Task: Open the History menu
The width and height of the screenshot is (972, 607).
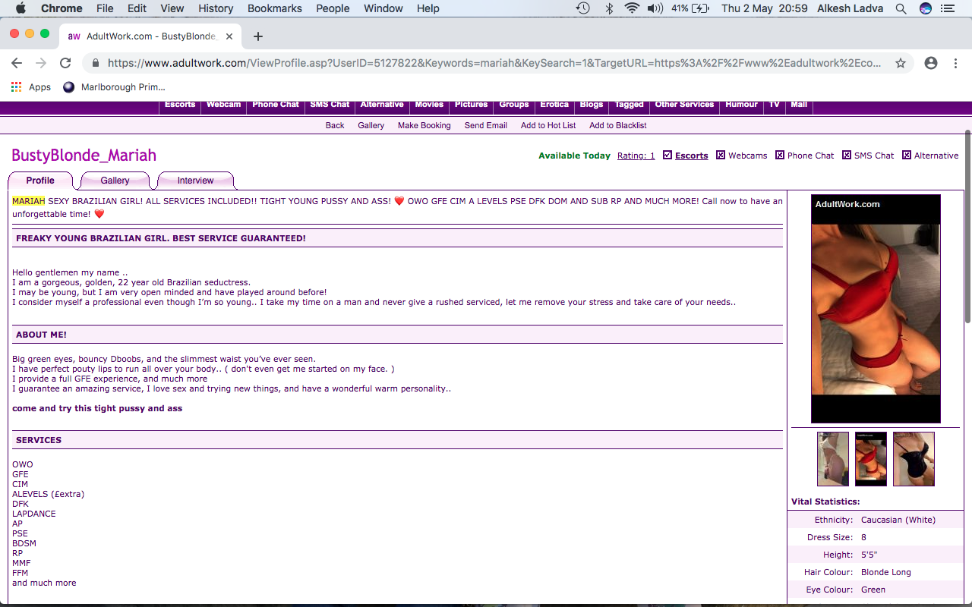Action: 216,8
